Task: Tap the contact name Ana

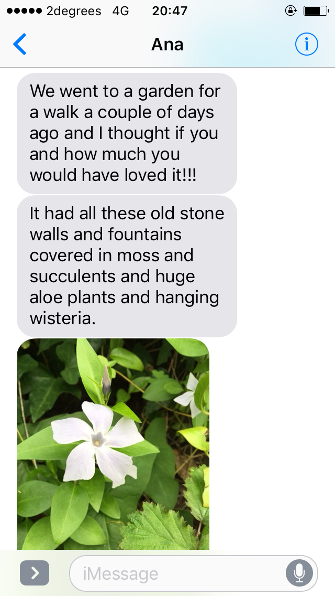Action: [167, 45]
